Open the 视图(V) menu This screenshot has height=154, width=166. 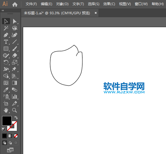tap(125, 4)
